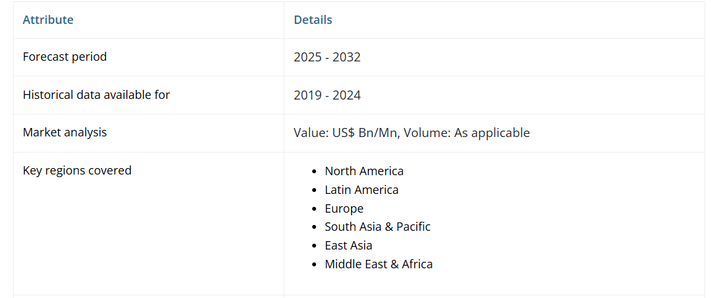The height and width of the screenshot is (298, 711).
Task: Click North America in the regions list
Action: coord(364,171)
